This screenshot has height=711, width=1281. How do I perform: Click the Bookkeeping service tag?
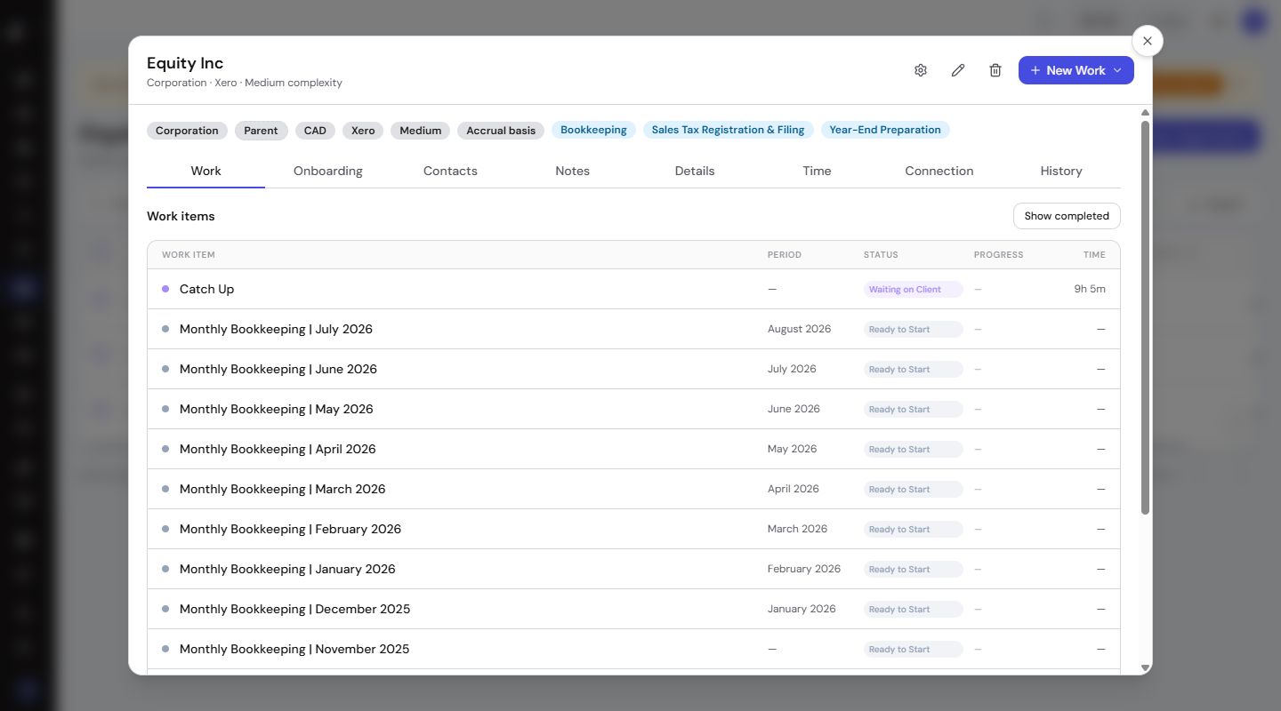coord(593,130)
